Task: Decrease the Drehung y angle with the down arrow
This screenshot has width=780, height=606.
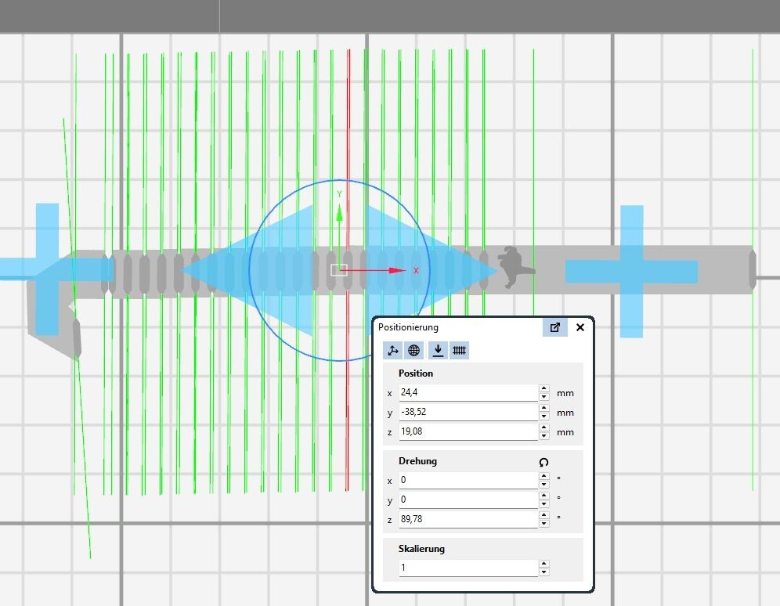Action: click(x=544, y=503)
